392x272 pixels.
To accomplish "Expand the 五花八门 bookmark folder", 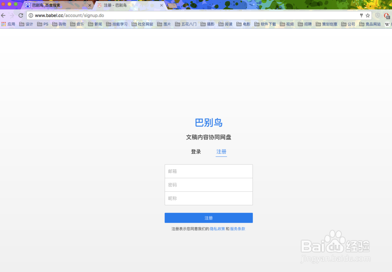I will tap(186, 24).
